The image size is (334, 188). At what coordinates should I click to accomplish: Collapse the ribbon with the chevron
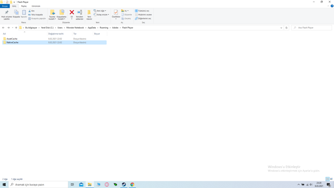coord(328,6)
